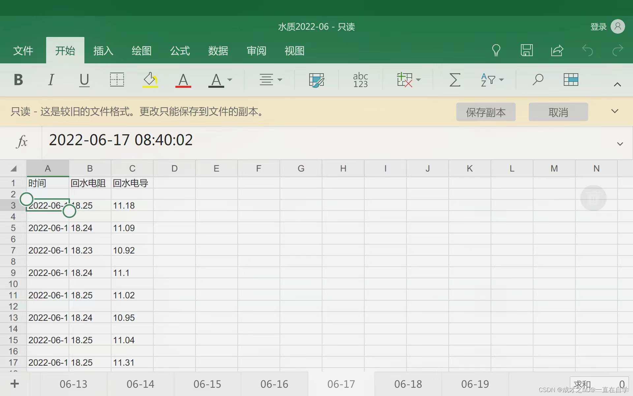The width and height of the screenshot is (633, 396).
Task: Select the borders icon
Action: click(117, 80)
